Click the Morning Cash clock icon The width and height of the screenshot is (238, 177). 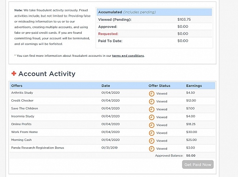(x=151, y=140)
